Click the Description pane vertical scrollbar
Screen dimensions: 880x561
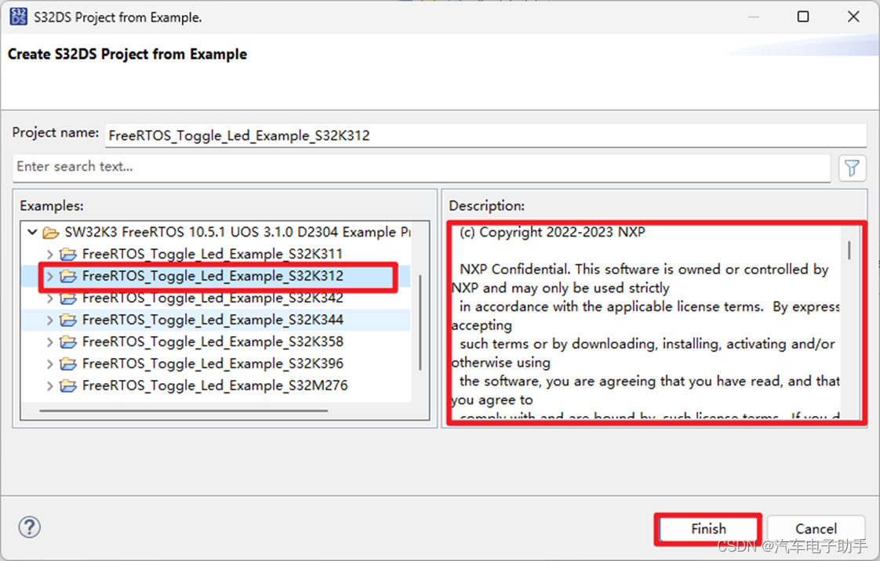click(849, 250)
